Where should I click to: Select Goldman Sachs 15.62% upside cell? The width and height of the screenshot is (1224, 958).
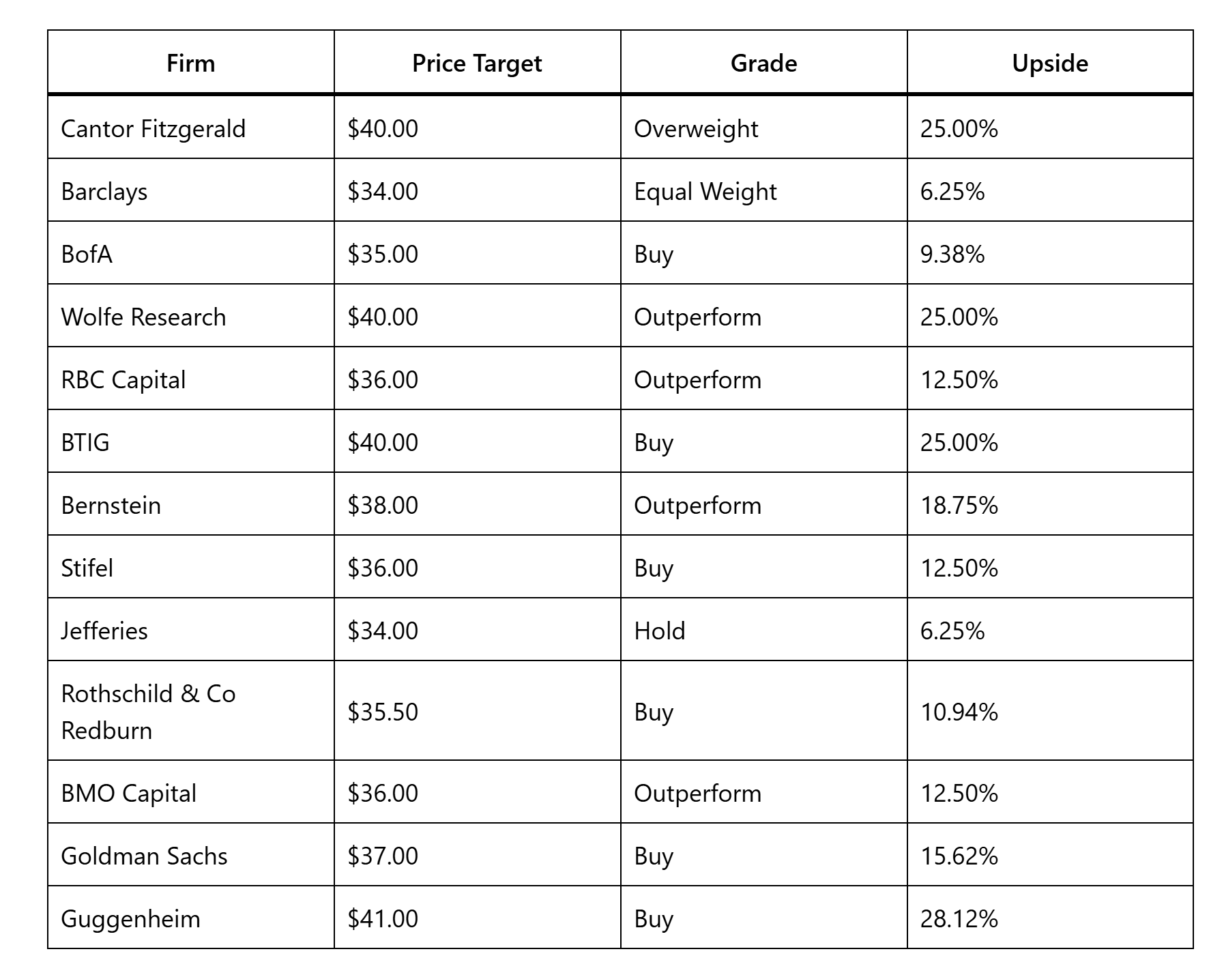click(x=959, y=856)
